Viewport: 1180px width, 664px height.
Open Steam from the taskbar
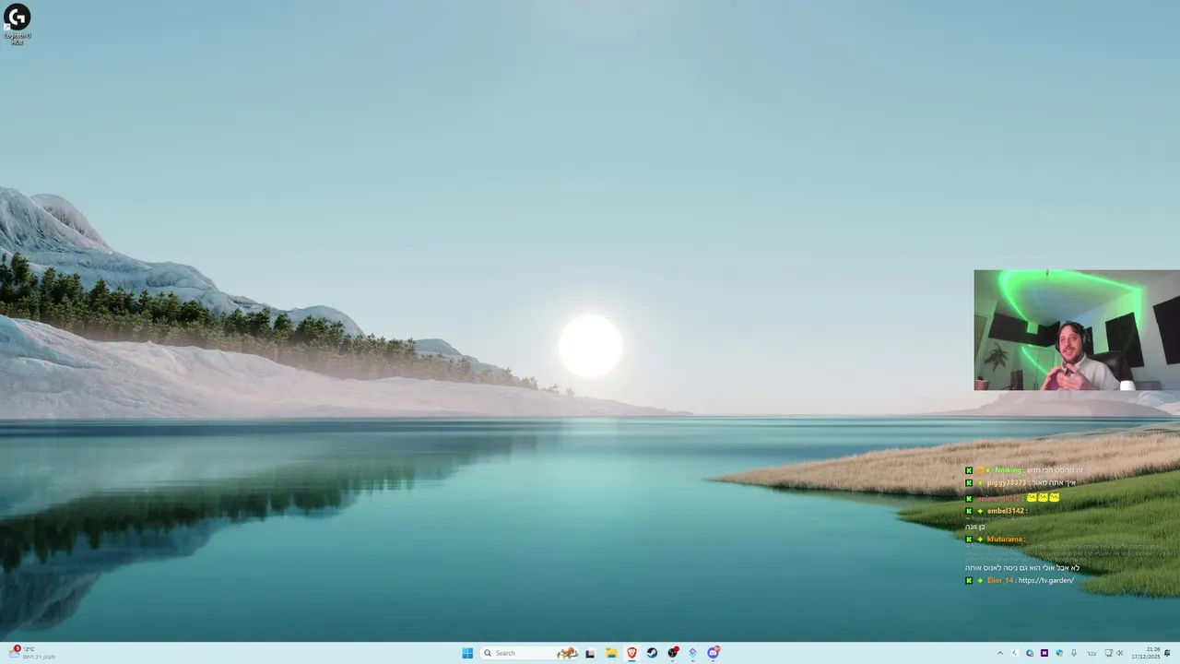click(x=652, y=653)
